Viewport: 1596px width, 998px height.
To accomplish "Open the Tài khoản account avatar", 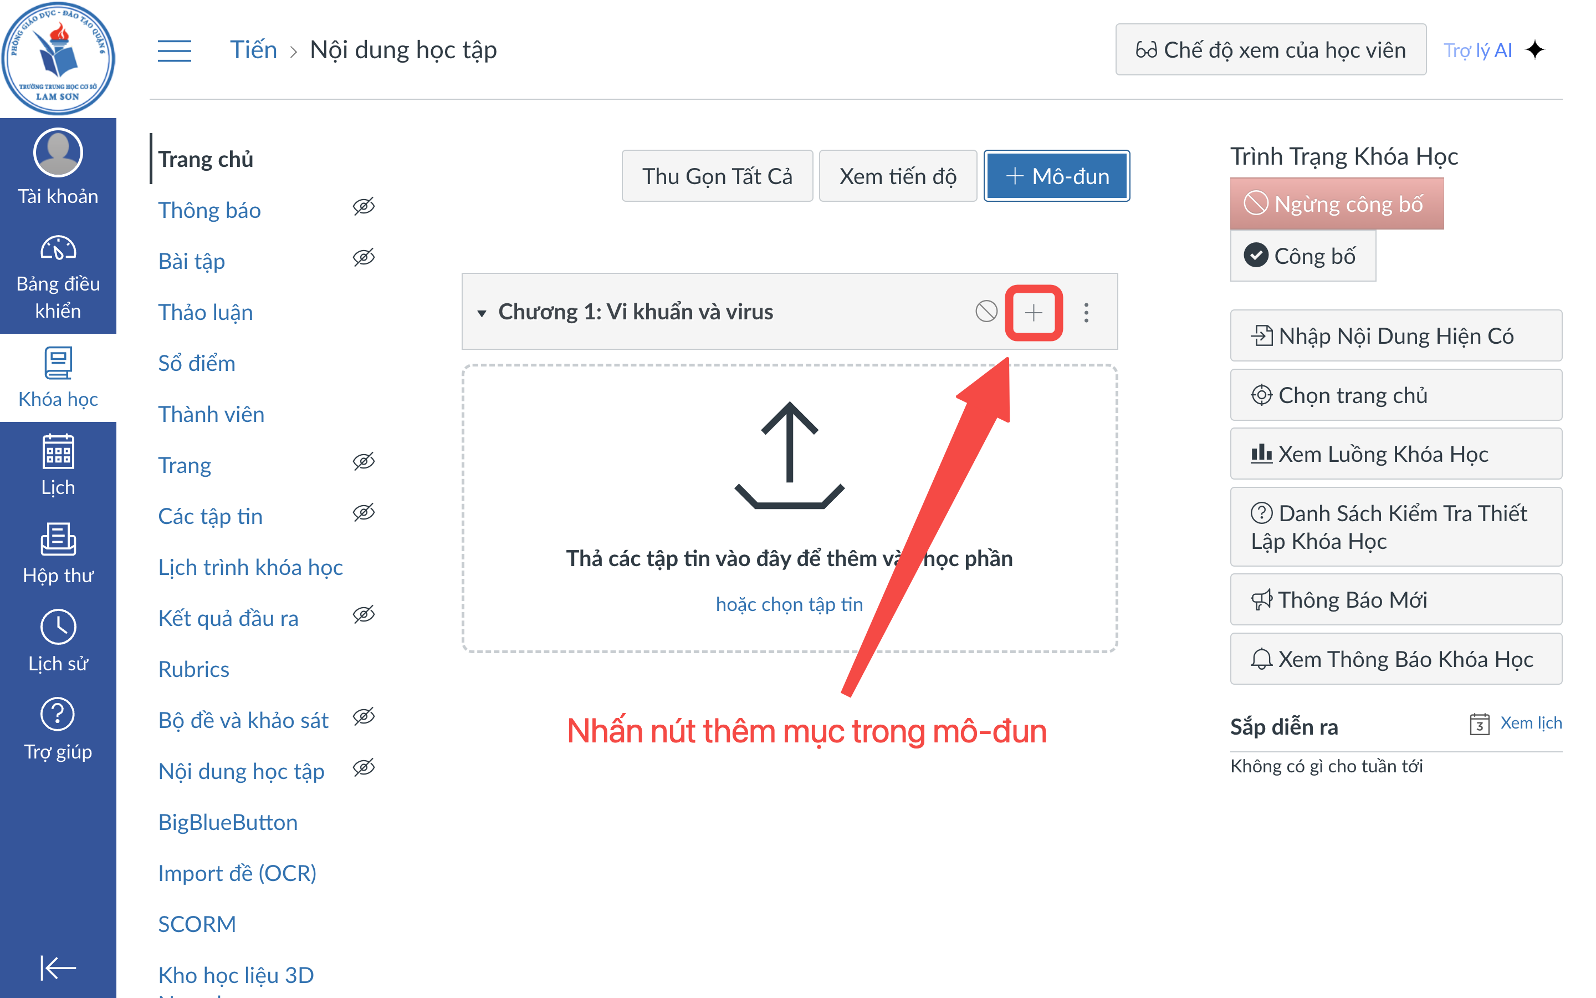I will pyautogui.click(x=58, y=153).
